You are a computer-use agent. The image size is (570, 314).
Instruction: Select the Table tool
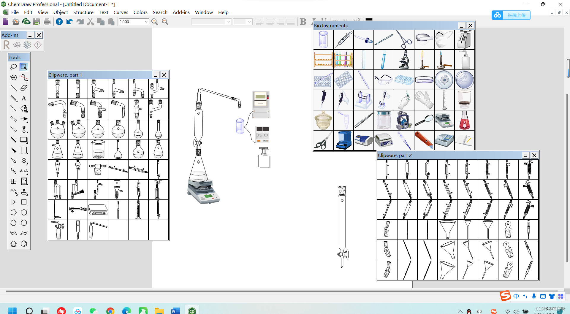tap(13, 181)
